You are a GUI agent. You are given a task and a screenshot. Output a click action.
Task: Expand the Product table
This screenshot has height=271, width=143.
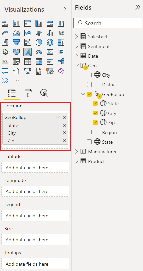click(77, 161)
